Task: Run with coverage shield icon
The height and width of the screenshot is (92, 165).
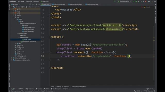Action: tap(139, 2)
